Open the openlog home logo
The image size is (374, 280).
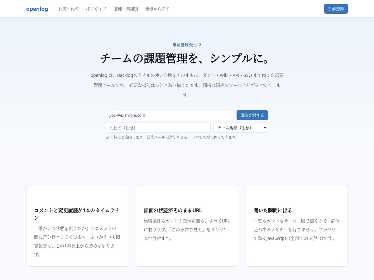37,9
